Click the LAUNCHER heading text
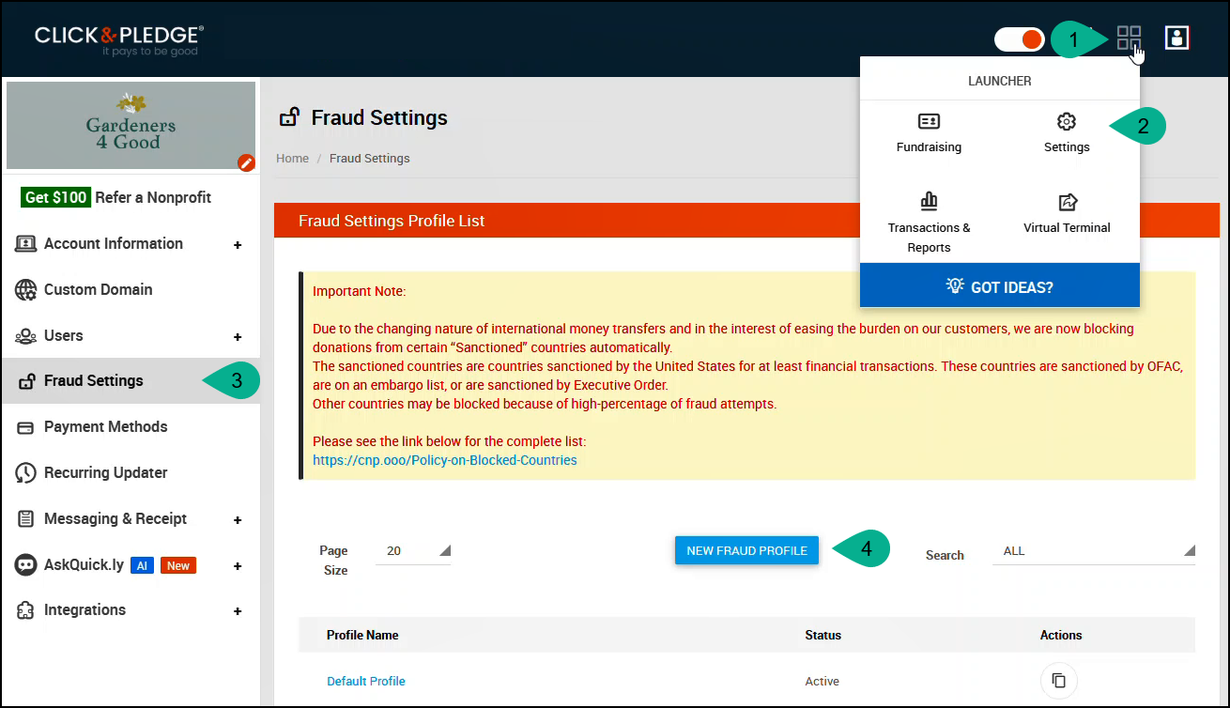 [x=1000, y=81]
